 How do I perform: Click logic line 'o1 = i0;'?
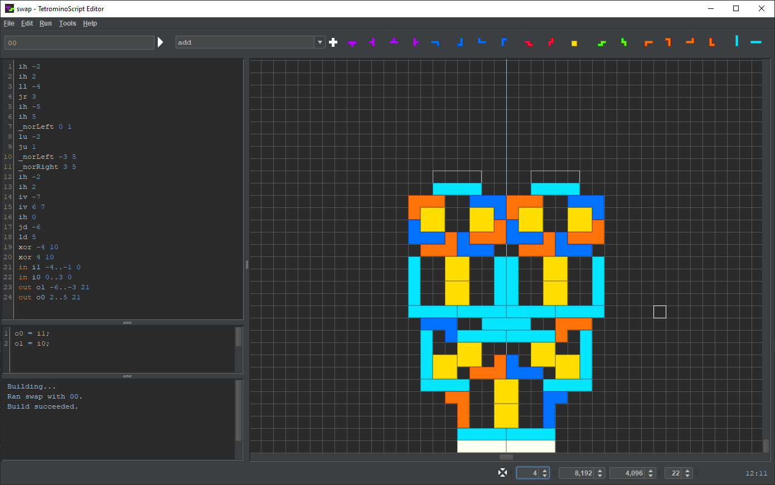(32, 343)
